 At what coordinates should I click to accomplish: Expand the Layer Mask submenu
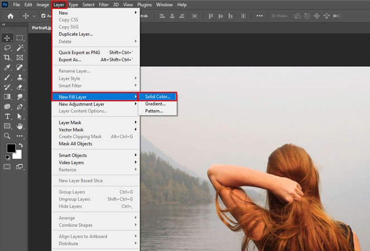[x=96, y=122]
